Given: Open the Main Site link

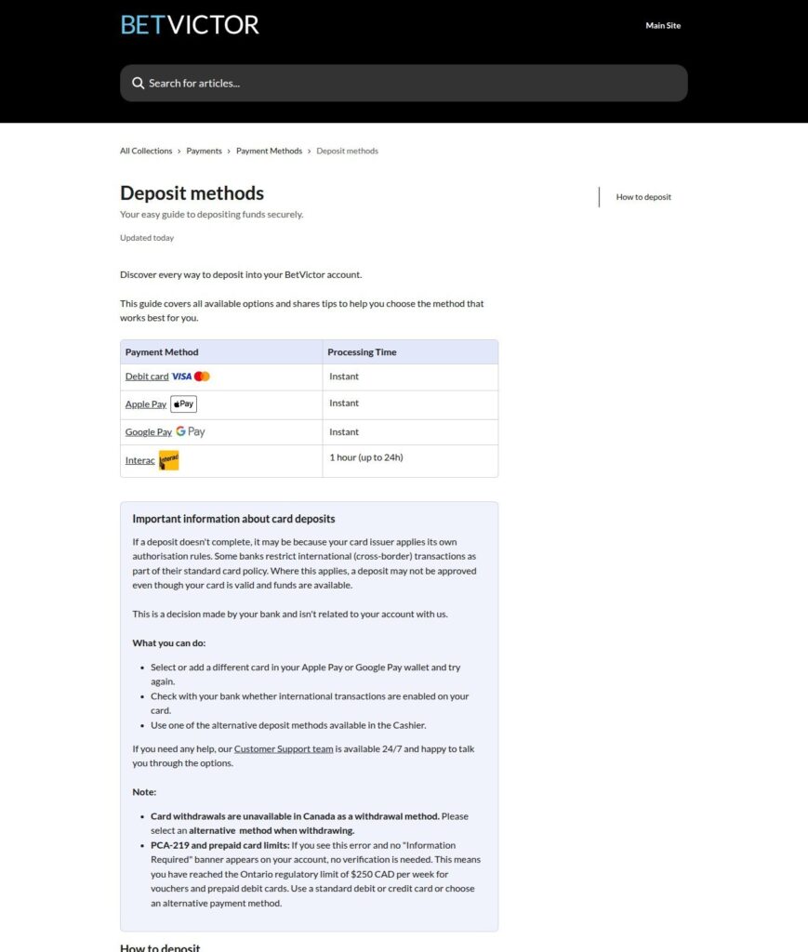Looking at the screenshot, I should click(x=663, y=25).
